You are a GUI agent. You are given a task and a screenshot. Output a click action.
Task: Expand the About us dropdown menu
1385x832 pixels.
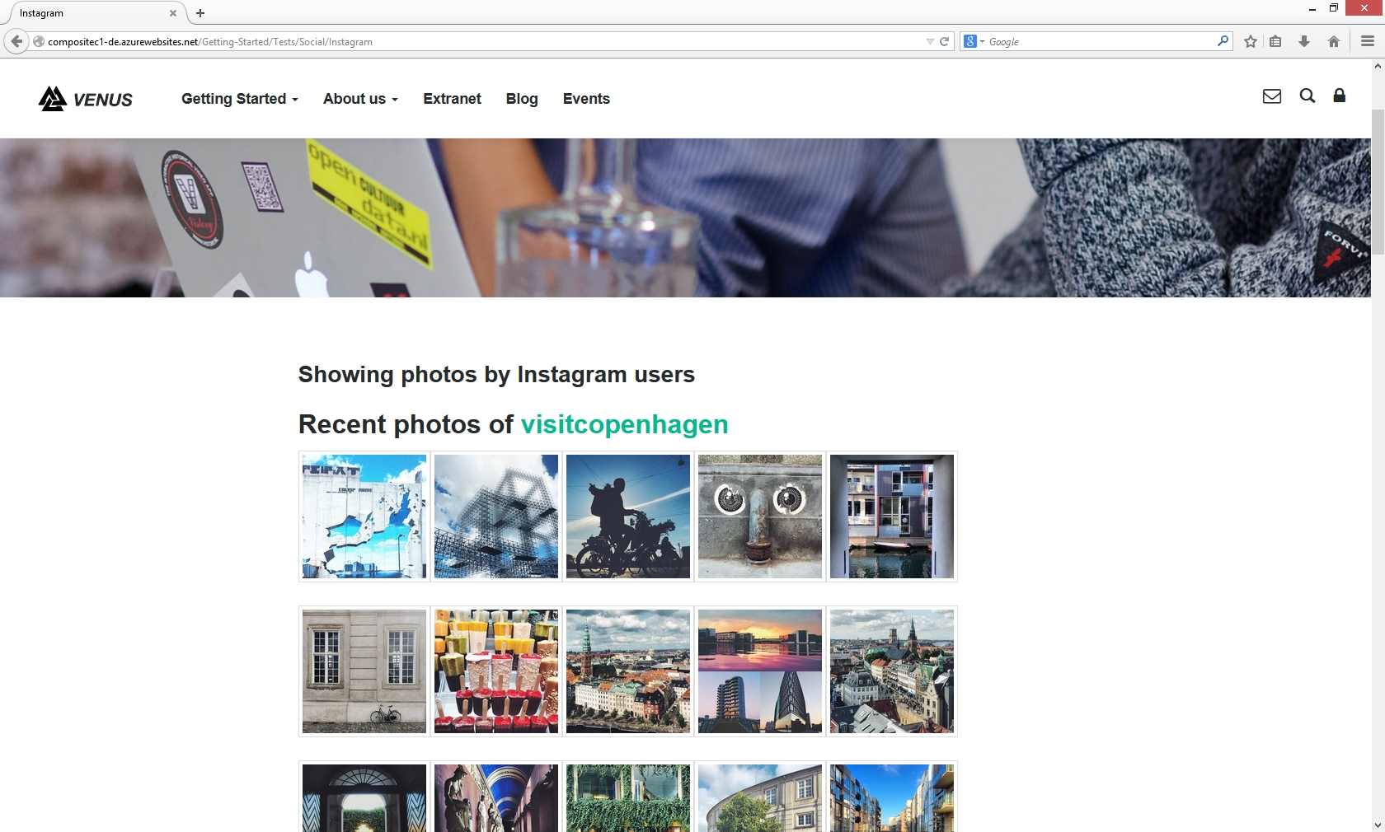click(x=360, y=99)
